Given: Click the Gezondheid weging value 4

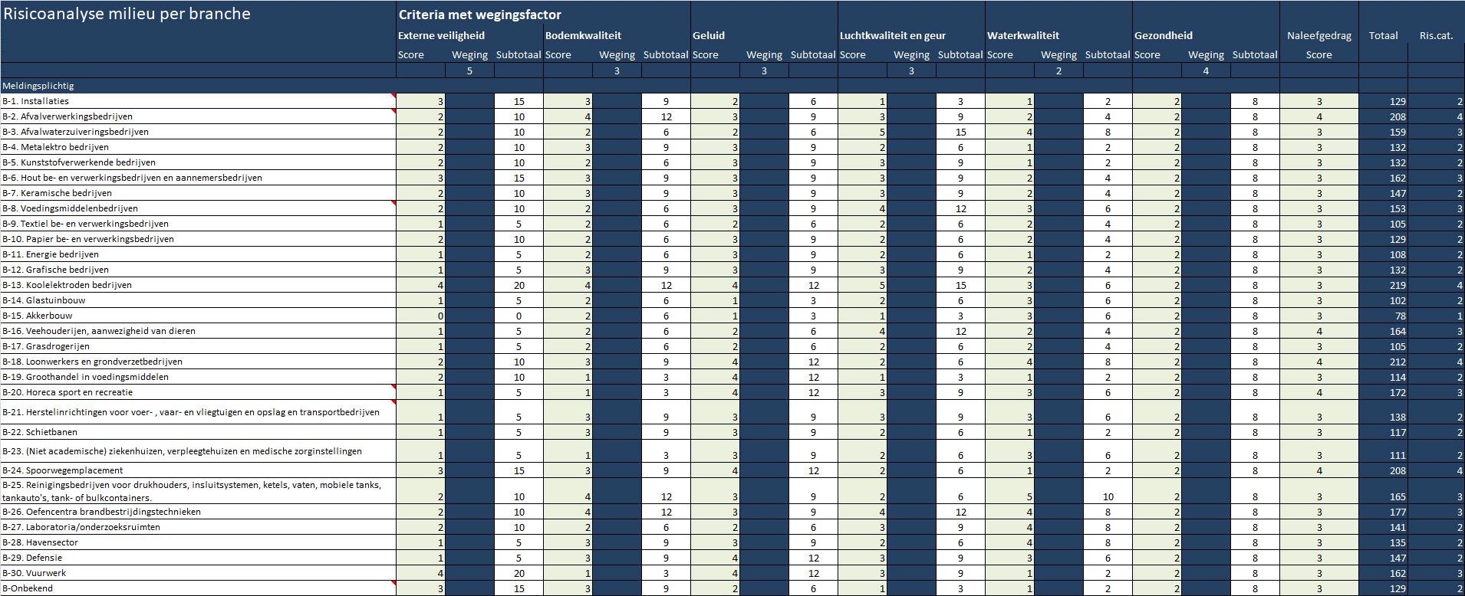Looking at the screenshot, I should [x=1206, y=70].
